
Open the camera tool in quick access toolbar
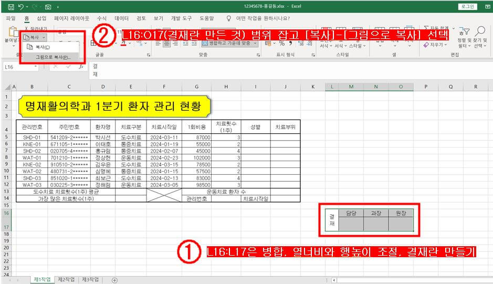(x=48, y=7)
